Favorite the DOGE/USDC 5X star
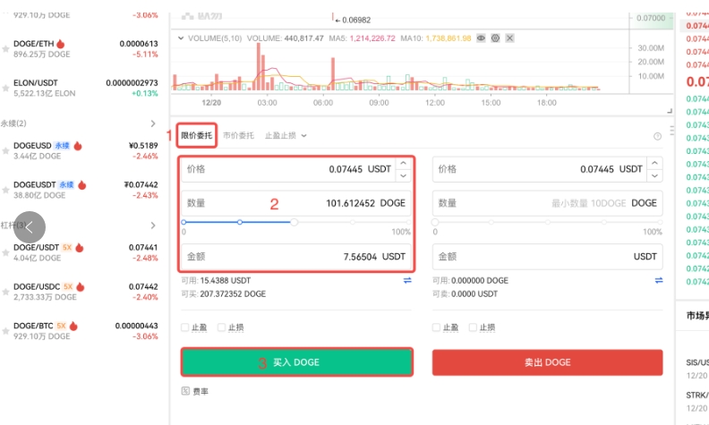This screenshot has width=709, height=425. 5,292
